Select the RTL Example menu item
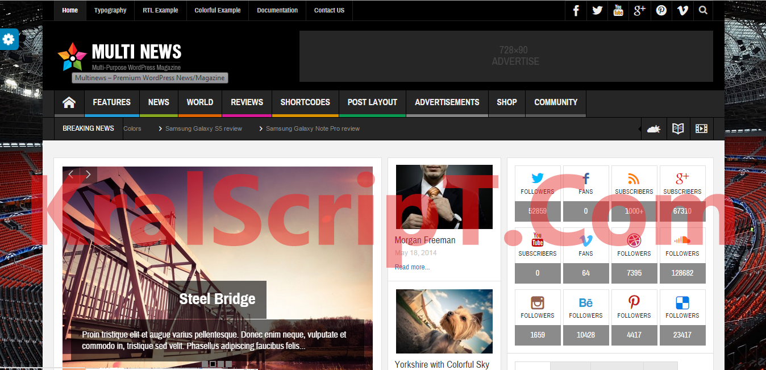Image resolution: width=766 pixels, height=370 pixels. (160, 10)
